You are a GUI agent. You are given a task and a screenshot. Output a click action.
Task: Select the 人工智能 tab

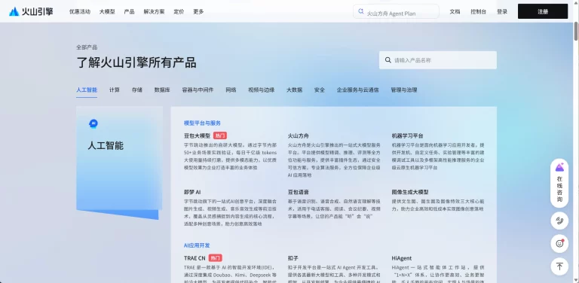[87, 90]
